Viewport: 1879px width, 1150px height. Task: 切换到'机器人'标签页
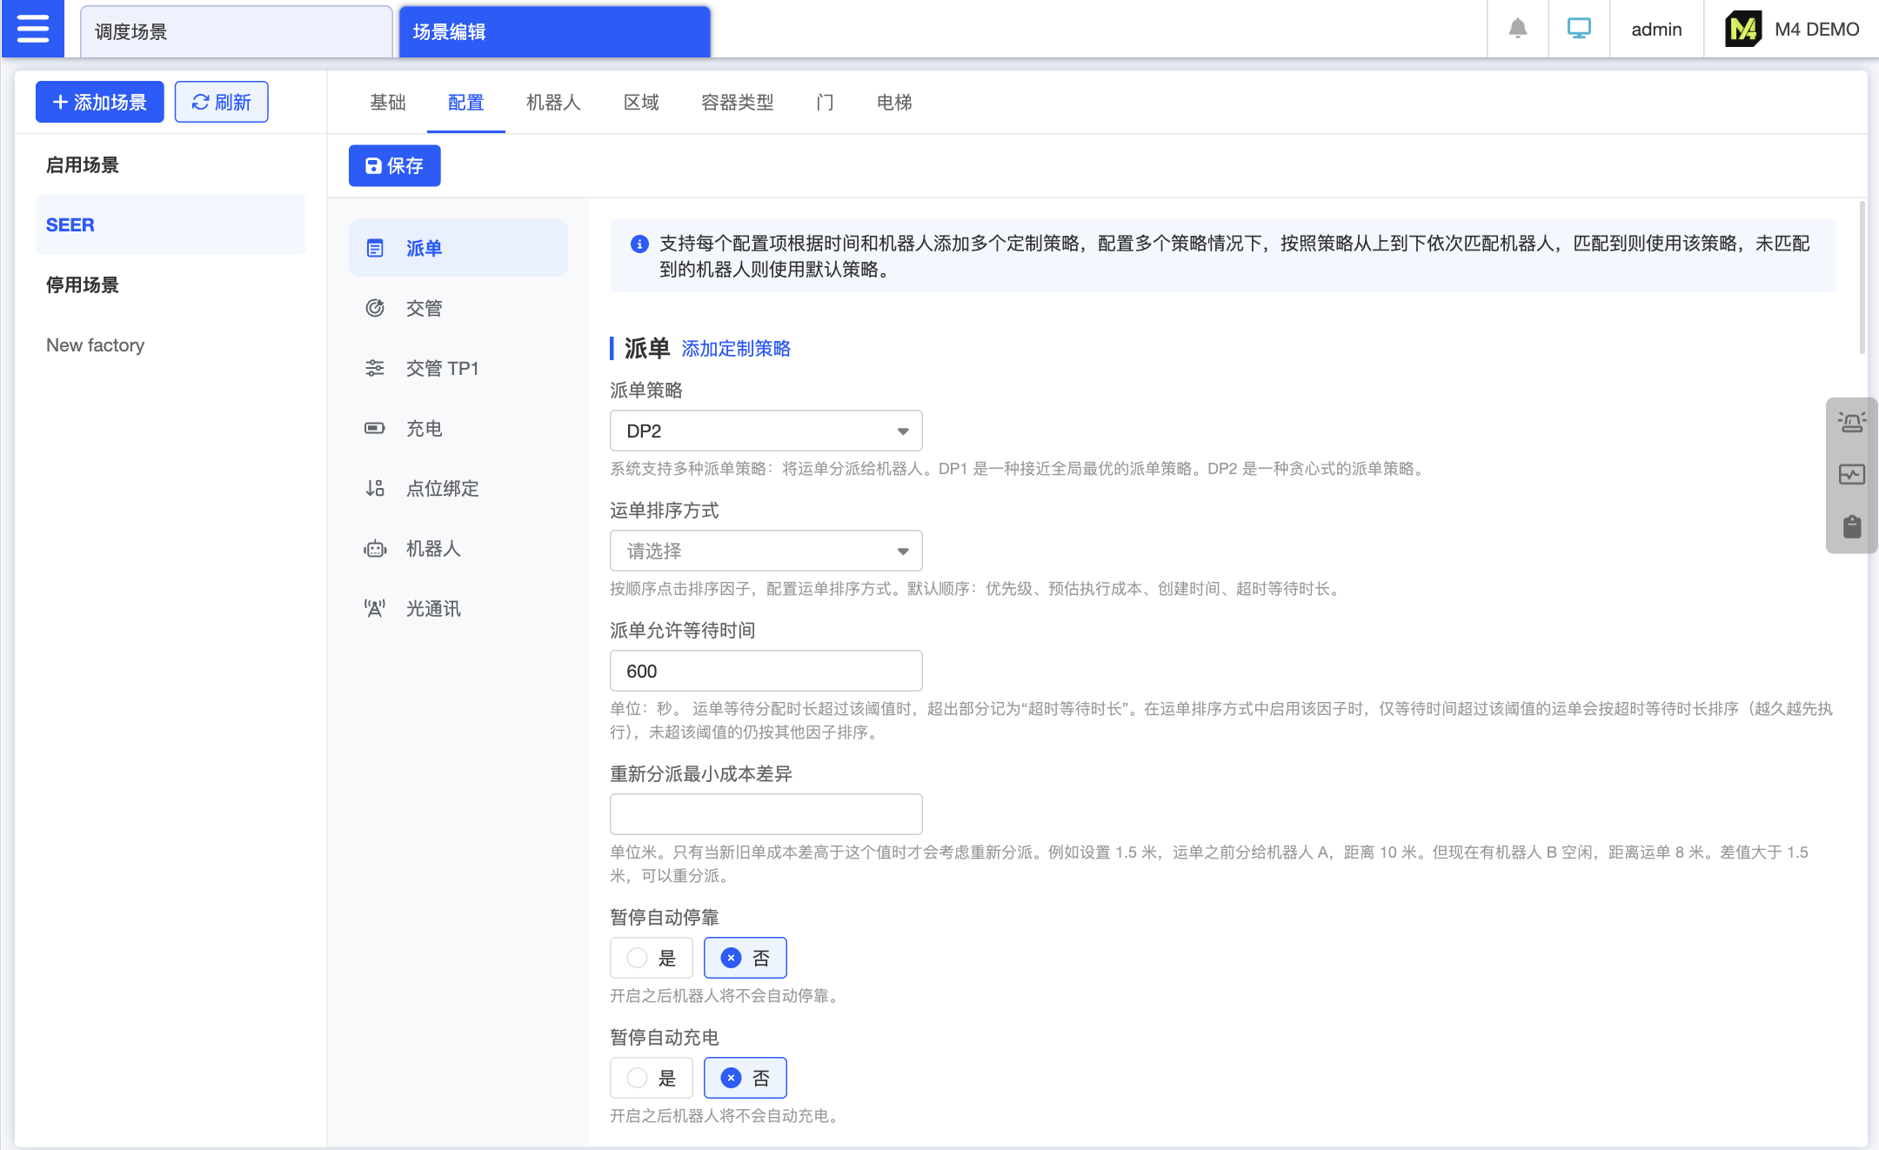point(553,102)
